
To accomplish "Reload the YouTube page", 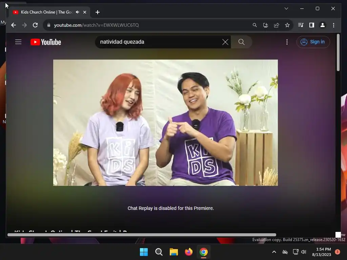I will click(35, 25).
